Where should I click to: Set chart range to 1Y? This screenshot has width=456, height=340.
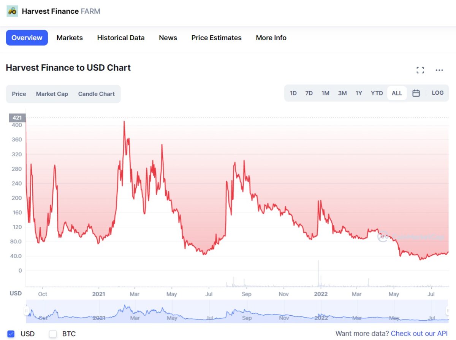pos(359,93)
